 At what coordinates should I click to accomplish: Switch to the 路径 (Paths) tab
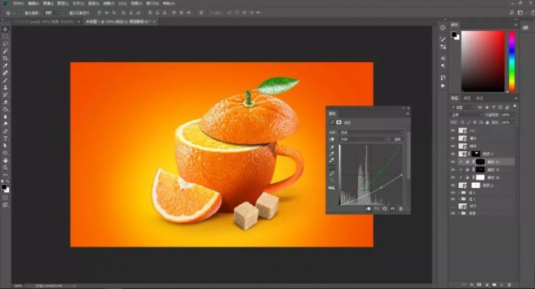tap(480, 99)
